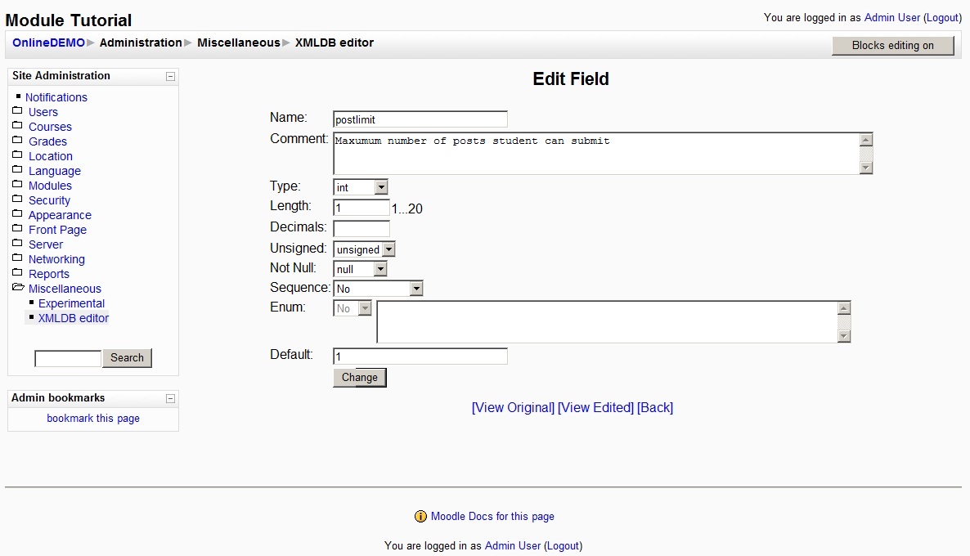Viewport: 970px width, 556px height.
Task: Select the Courses folder icon
Action: click(19, 127)
